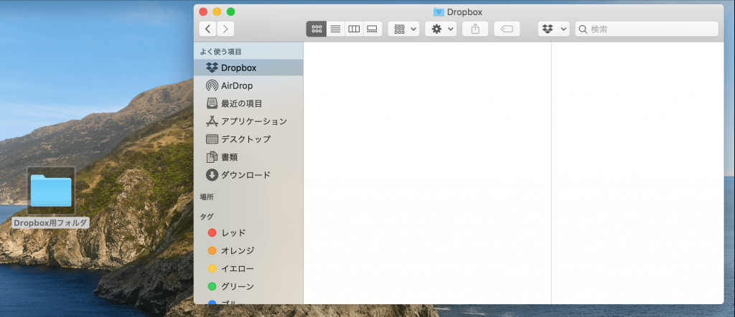Screen dimensions: 735x317
Task: Click the よく使う項目 section header
Action: (221, 52)
